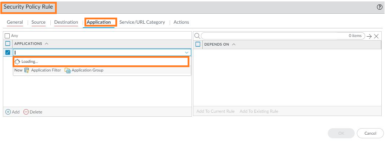Click the Add To Current Rule link

215,111
